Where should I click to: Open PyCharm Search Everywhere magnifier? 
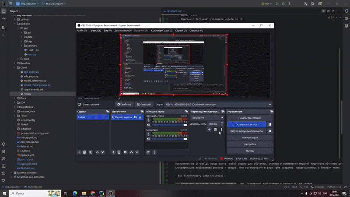coord(312,4)
